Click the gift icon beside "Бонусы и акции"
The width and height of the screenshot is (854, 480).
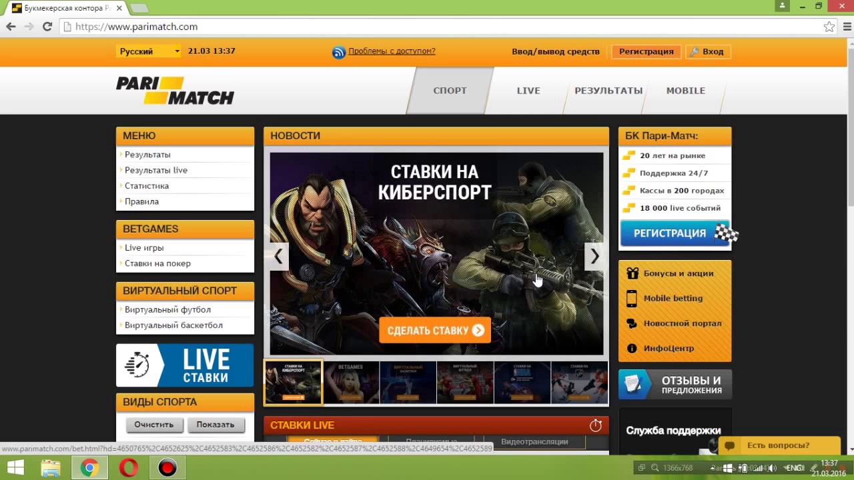pos(631,273)
